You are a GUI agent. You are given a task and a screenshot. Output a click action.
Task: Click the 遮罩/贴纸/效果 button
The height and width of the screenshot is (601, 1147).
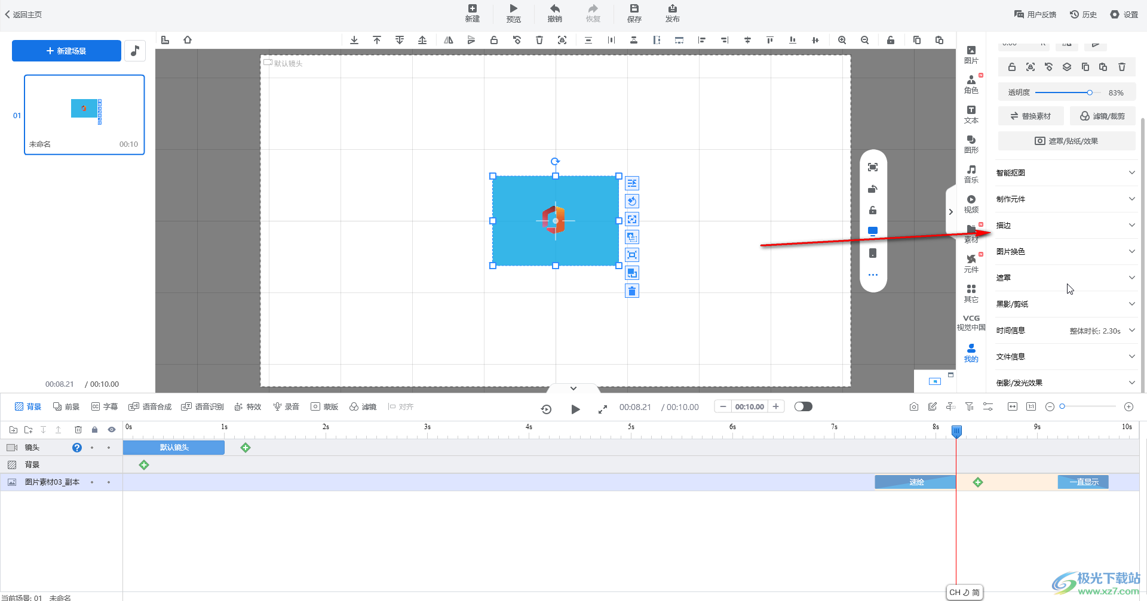tap(1066, 141)
